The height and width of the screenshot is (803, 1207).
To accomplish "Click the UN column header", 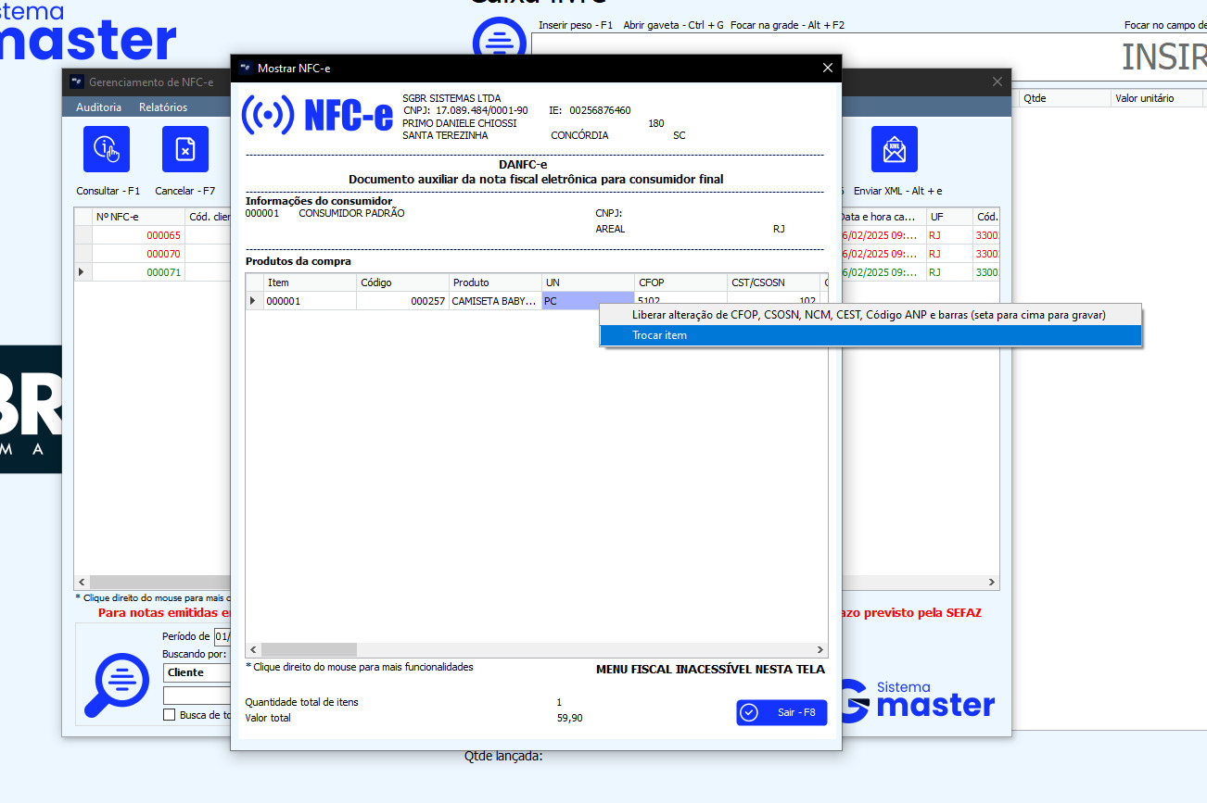I will coord(588,282).
